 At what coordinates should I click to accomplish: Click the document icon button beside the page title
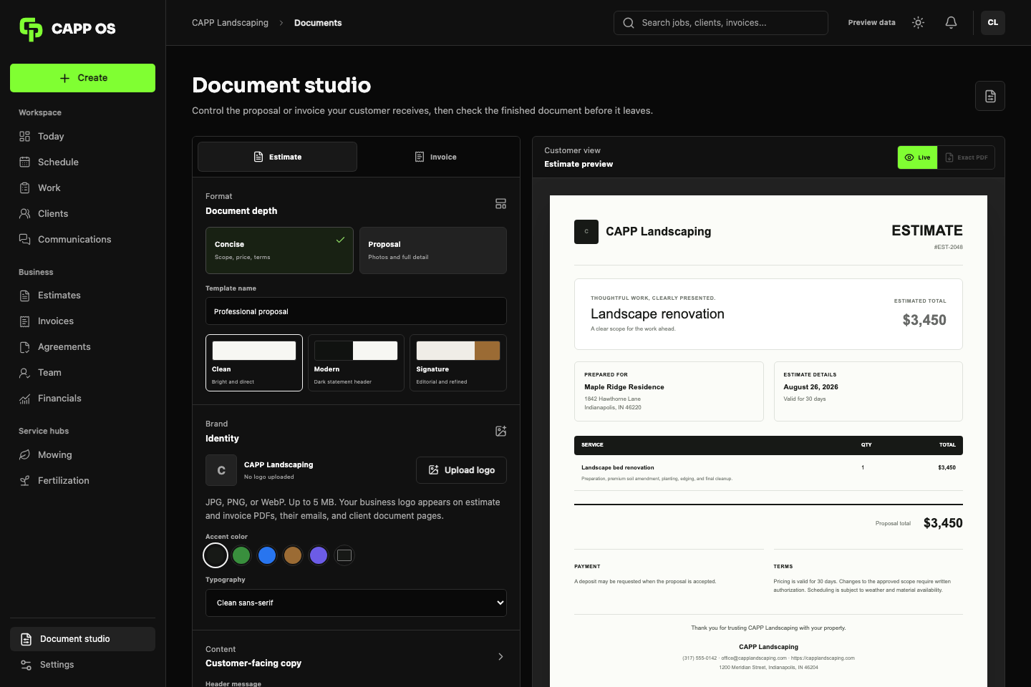pyautogui.click(x=990, y=96)
